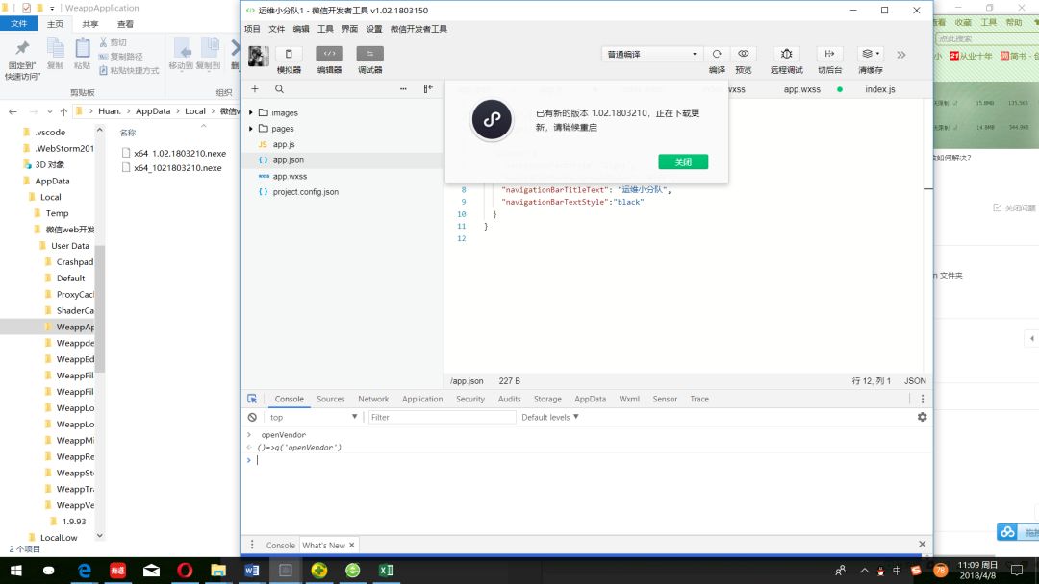Viewport: 1039px width, 584px height.
Task: Start remote debugging with the bug icon
Action: pyautogui.click(x=787, y=54)
